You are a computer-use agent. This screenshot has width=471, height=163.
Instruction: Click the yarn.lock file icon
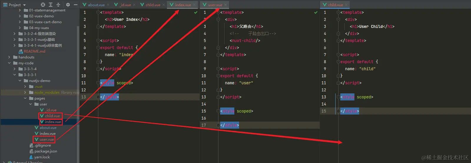click(x=31, y=157)
